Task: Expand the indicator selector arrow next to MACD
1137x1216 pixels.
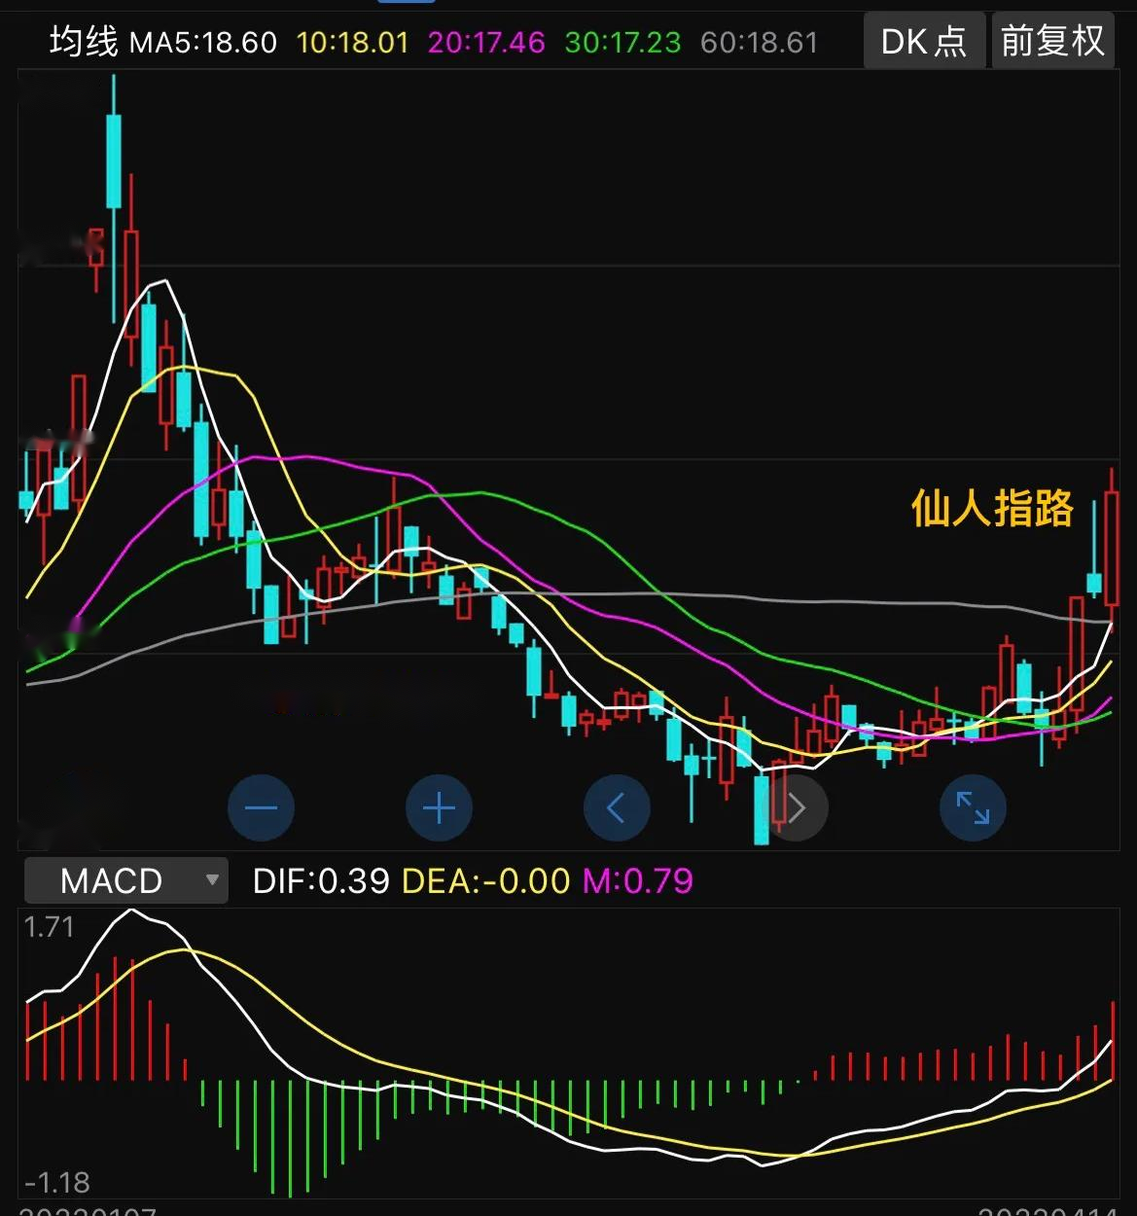Action: 212,880
